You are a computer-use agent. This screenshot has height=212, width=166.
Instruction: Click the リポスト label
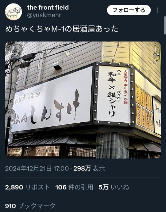point(38,187)
